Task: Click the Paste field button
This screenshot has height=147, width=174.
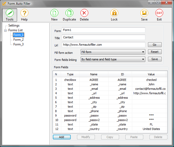Action: [x=134, y=137]
